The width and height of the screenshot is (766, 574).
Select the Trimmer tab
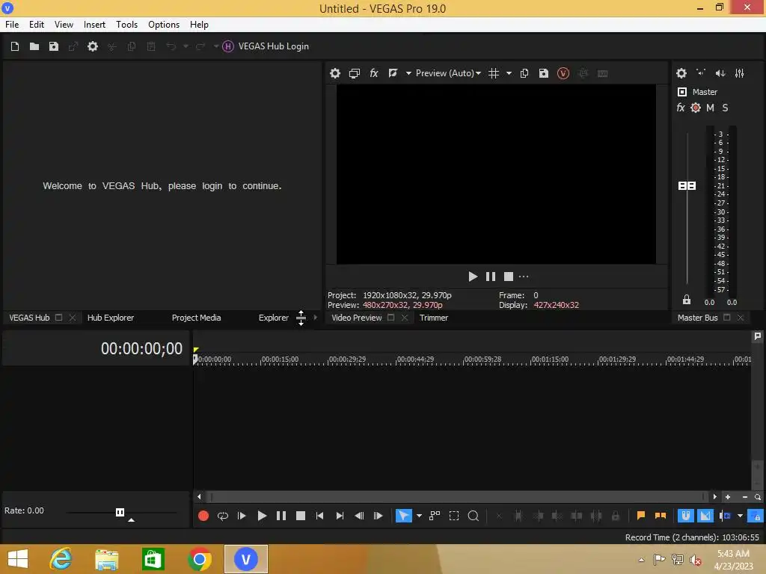[434, 318]
